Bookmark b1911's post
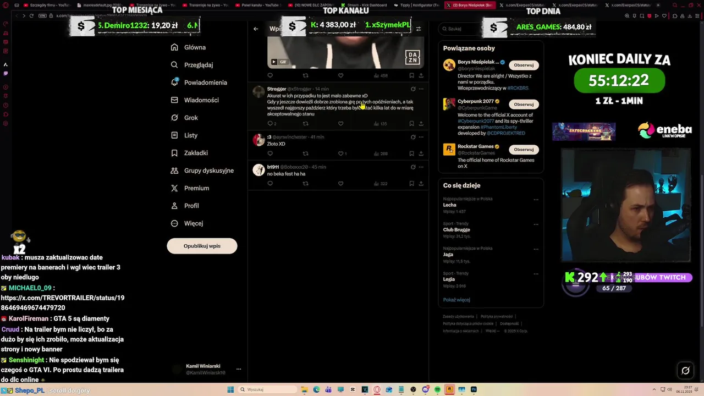The image size is (704, 396). (x=411, y=184)
